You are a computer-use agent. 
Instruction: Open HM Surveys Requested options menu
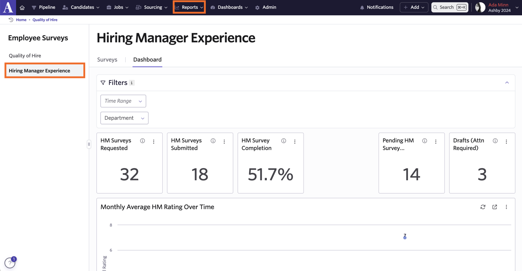[154, 141]
